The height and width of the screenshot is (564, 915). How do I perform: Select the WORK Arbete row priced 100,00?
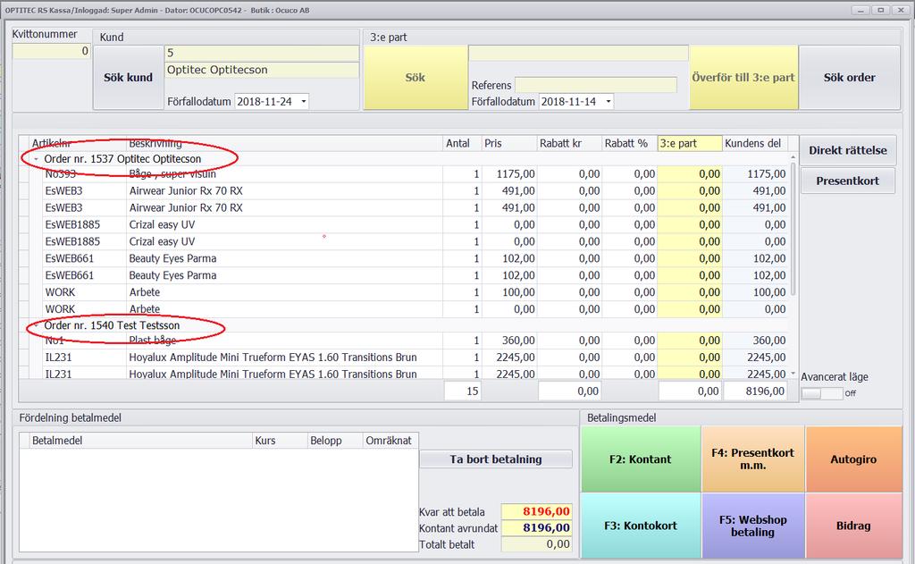[408, 292]
